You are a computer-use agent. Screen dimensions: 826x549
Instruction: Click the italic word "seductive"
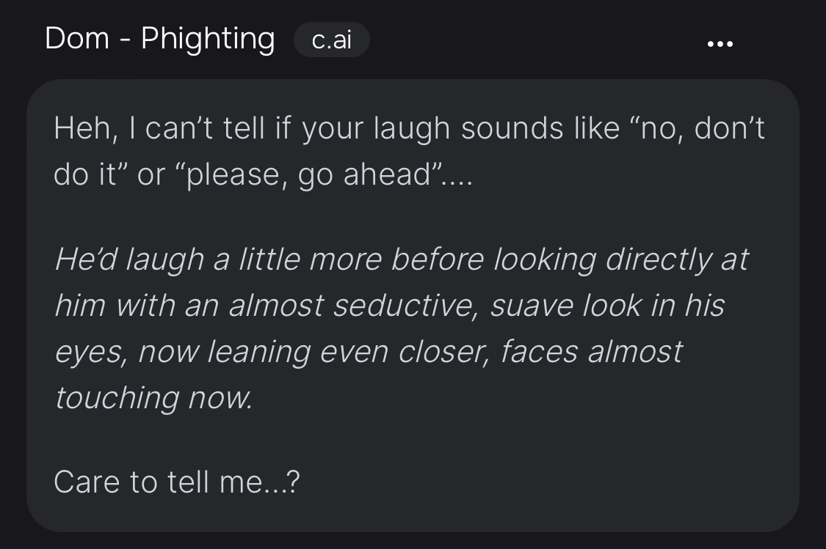[405, 306]
